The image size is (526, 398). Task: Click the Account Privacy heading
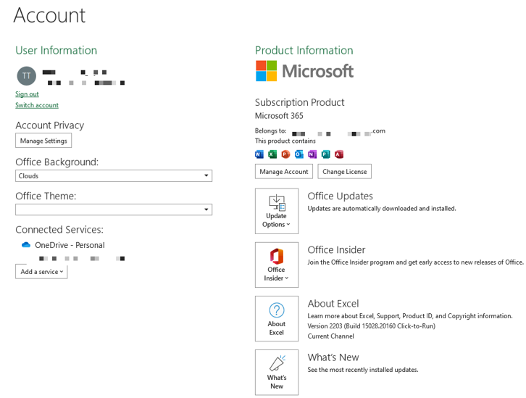50,125
